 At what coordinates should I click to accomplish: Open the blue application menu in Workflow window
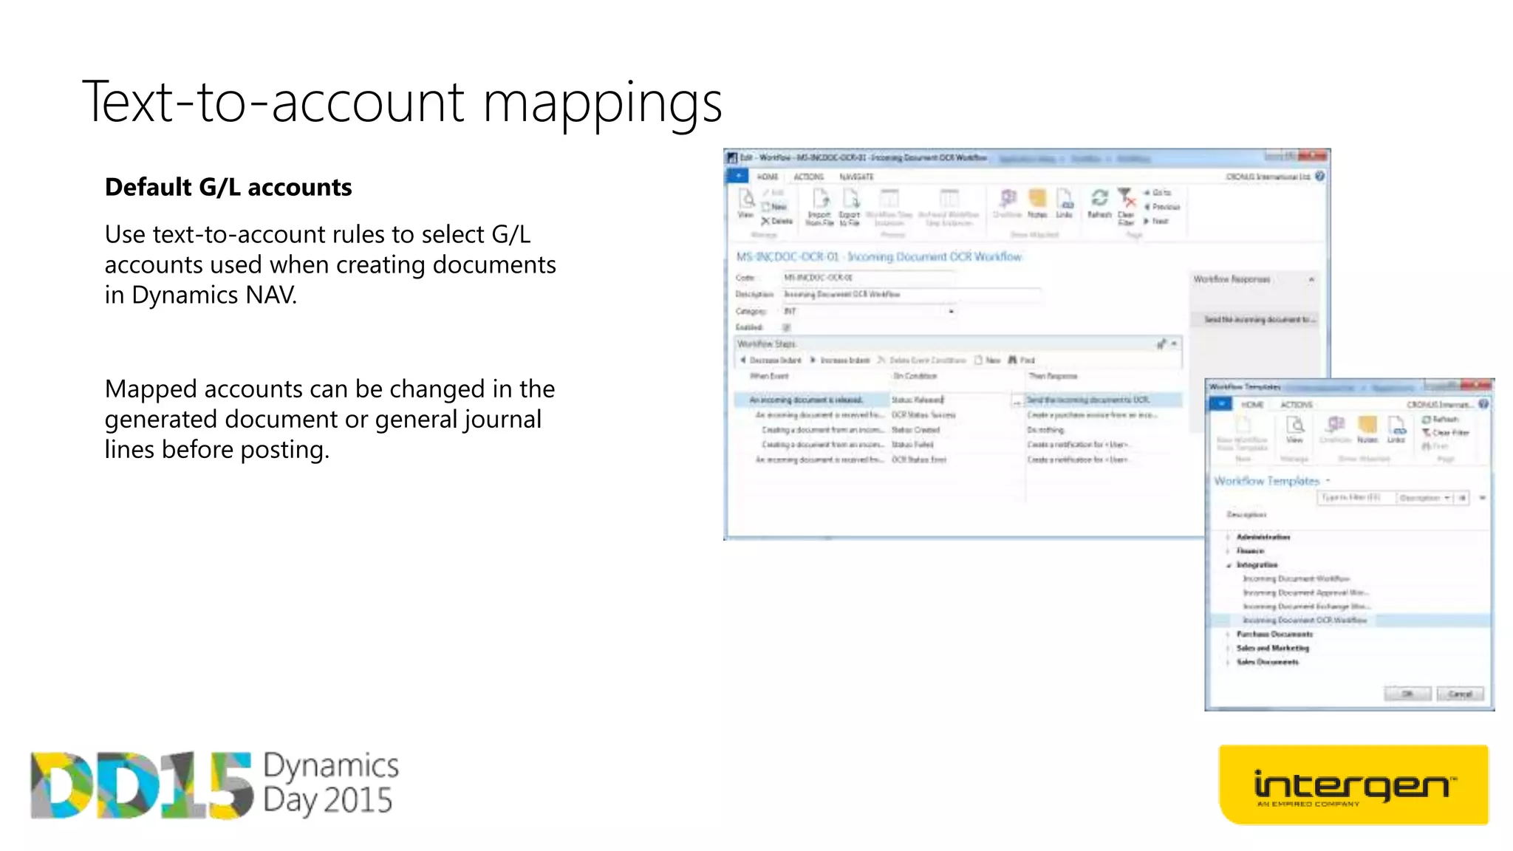737,177
